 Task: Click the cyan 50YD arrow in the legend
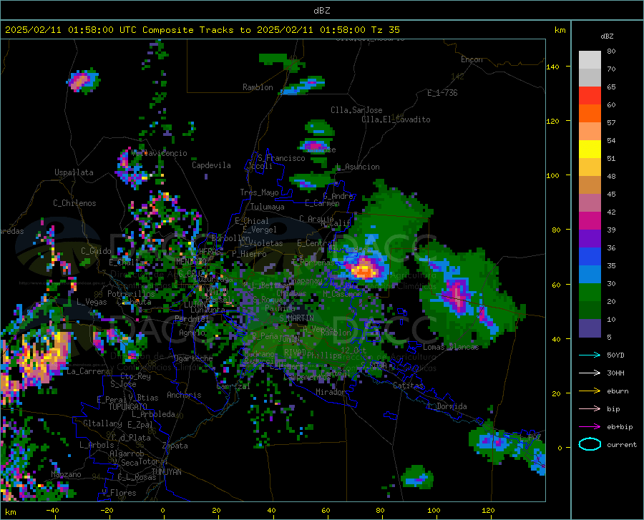click(590, 355)
